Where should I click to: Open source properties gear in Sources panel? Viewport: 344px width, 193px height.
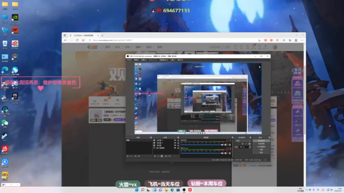coord(162,156)
